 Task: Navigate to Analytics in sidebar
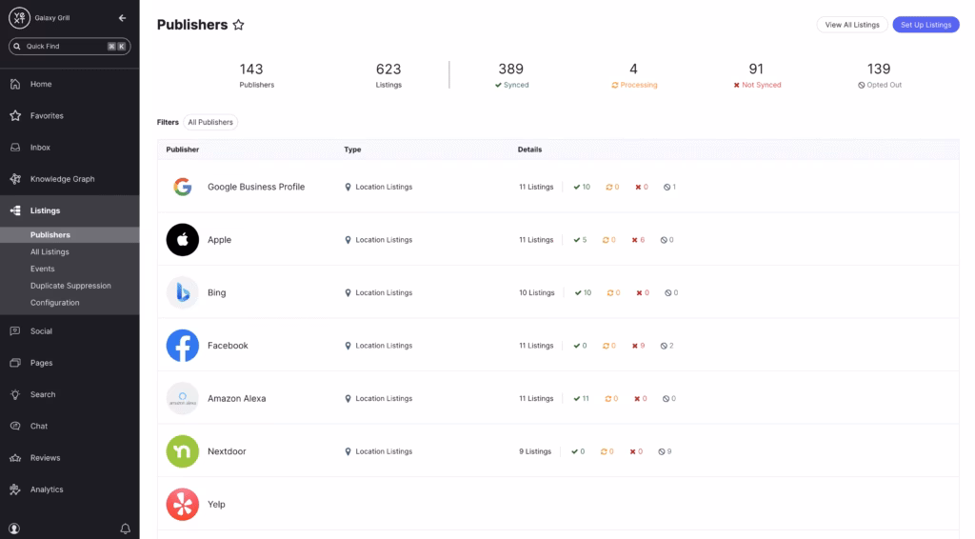[x=47, y=489]
